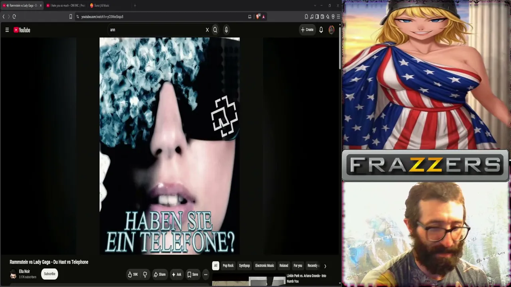Open the browser extensions puzzle icon
This screenshot has width=511, height=287.
306,16
